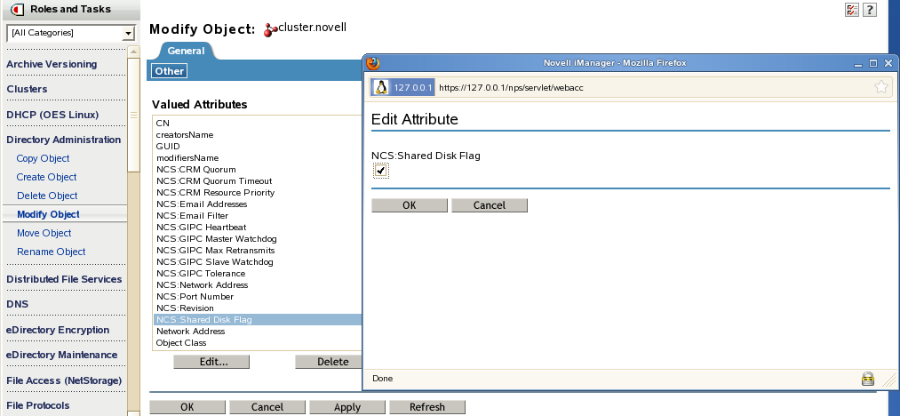Image resolution: width=900 pixels, height=416 pixels.
Task: Collapse the Directory Administration role
Action: (64, 140)
